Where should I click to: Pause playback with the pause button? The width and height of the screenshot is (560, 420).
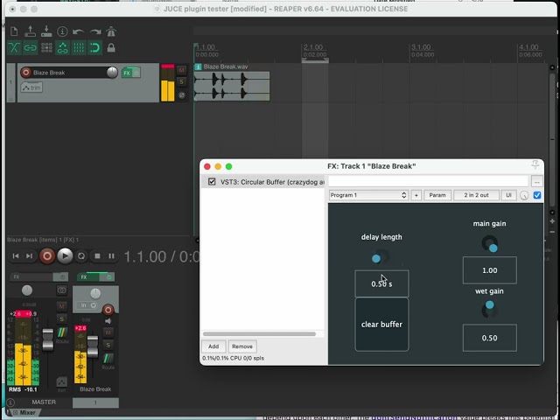pyautogui.click(x=111, y=255)
